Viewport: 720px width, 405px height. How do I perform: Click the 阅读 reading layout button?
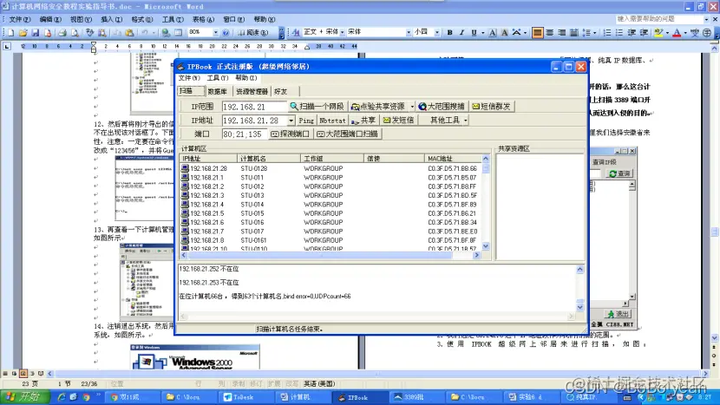253,33
